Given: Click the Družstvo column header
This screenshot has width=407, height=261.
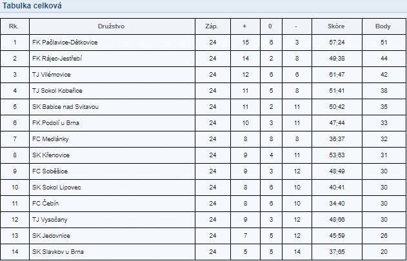Looking at the screenshot, I should coord(111,26).
